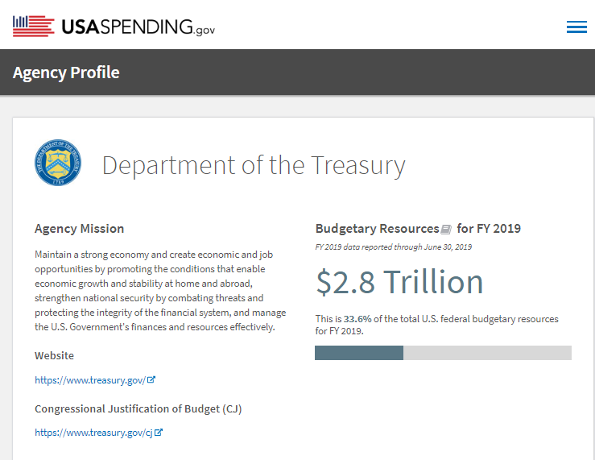This screenshot has width=595, height=460.
Task: Click the Department of the Treasury title
Action: tap(253, 165)
